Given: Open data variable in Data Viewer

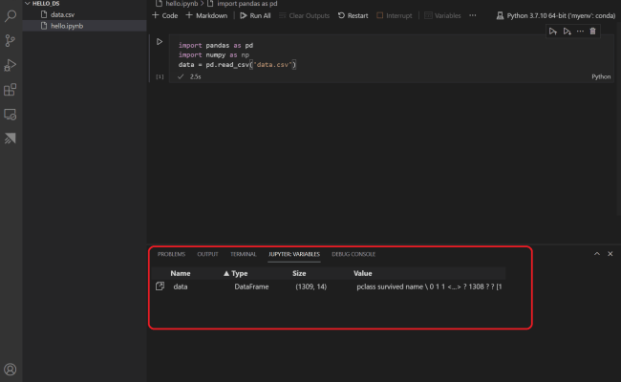Looking at the screenshot, I should 160,286.
